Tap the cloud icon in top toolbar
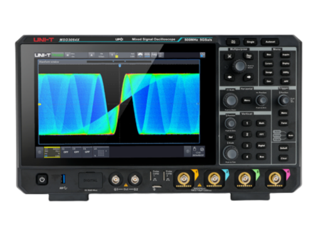 tap(140, 55)
